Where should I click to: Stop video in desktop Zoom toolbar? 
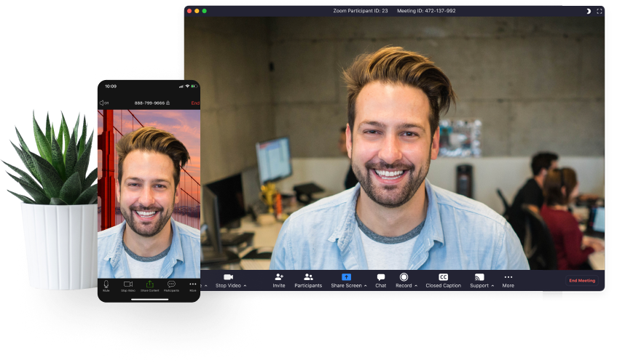(x=228, y=281)
